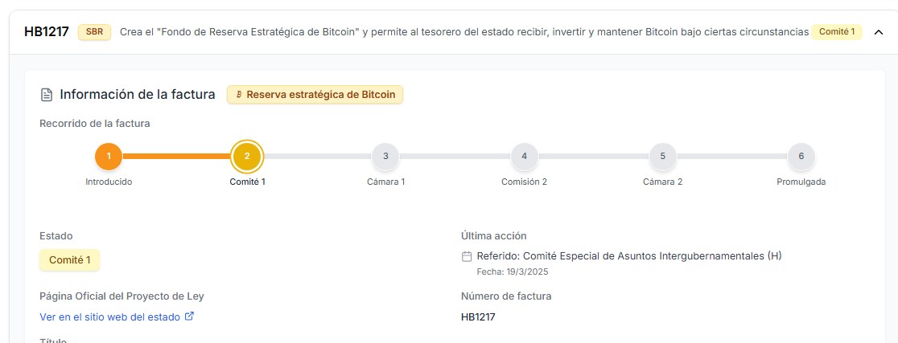Select step 4 Comisión 2 circle
Viewport: 898px width, 343px height.
[x=524, y=156]
